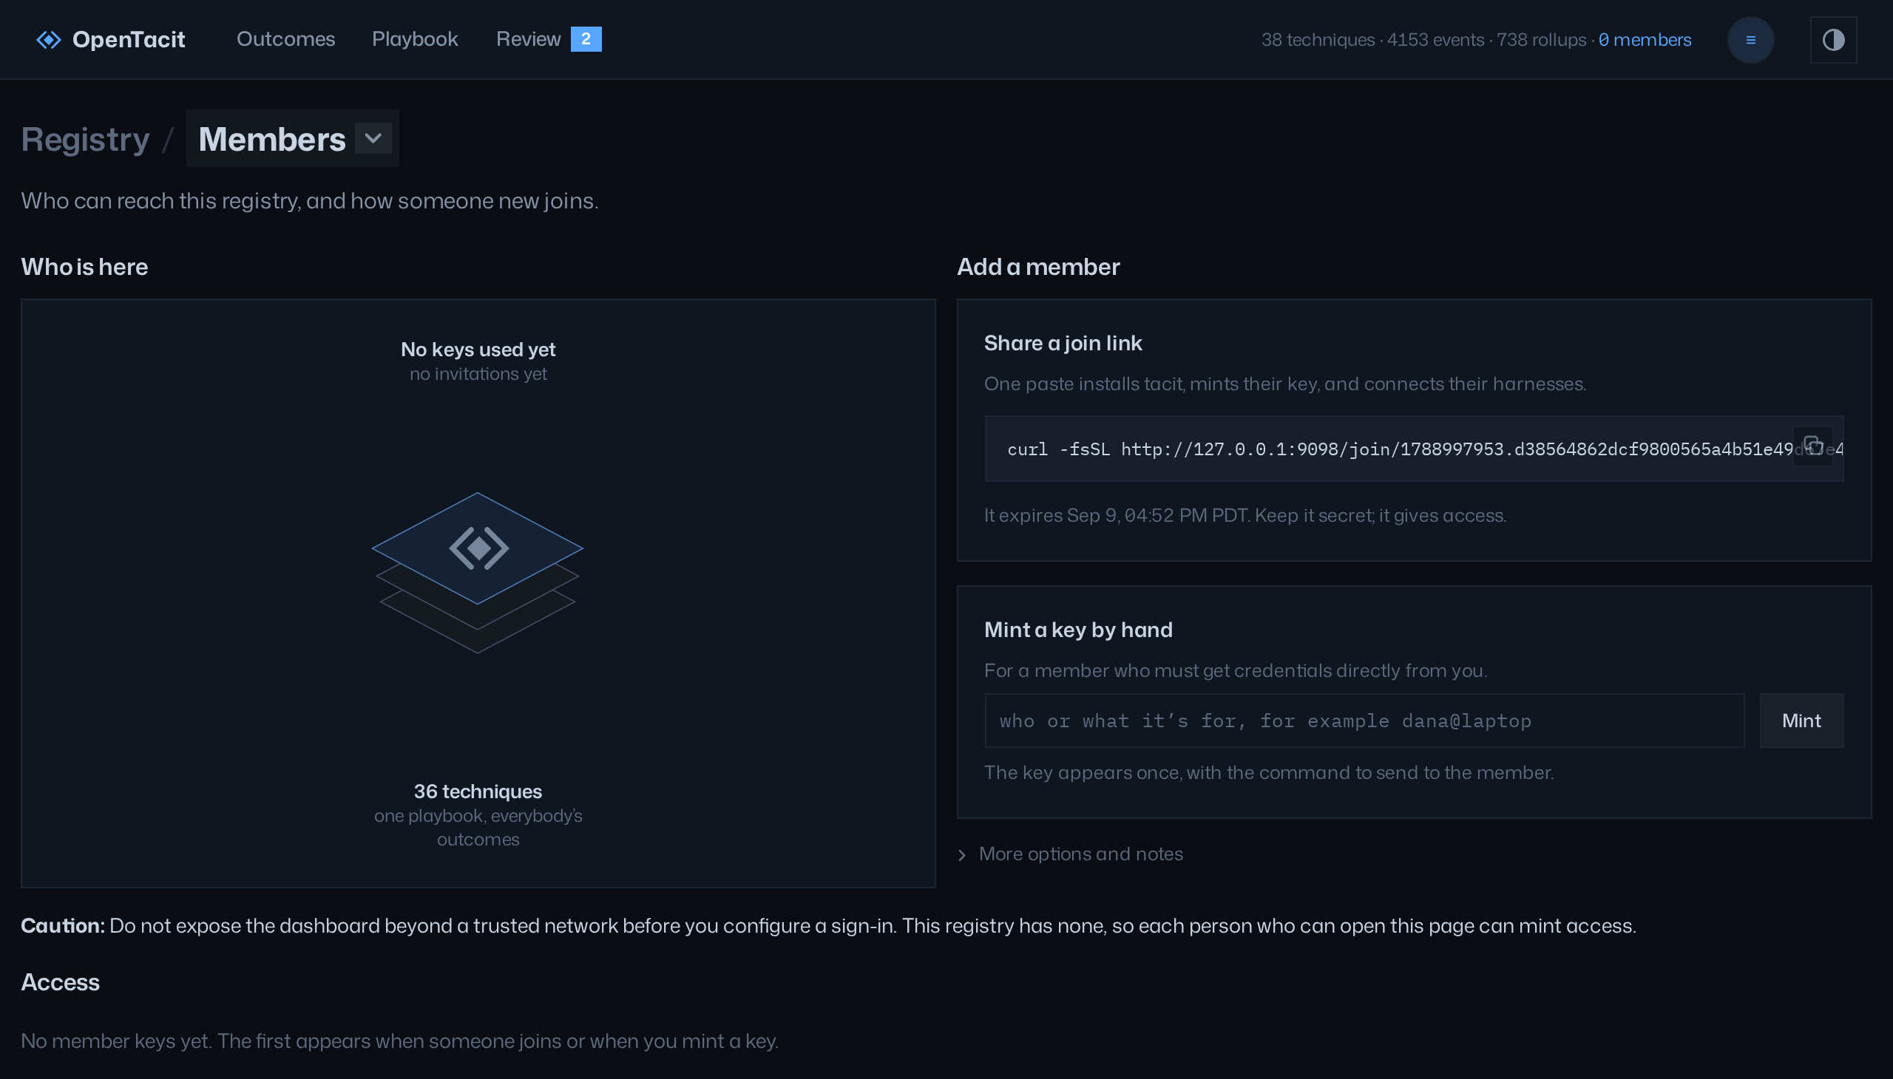
Task: Click the Members heading selector
Action: pos(293,139)
